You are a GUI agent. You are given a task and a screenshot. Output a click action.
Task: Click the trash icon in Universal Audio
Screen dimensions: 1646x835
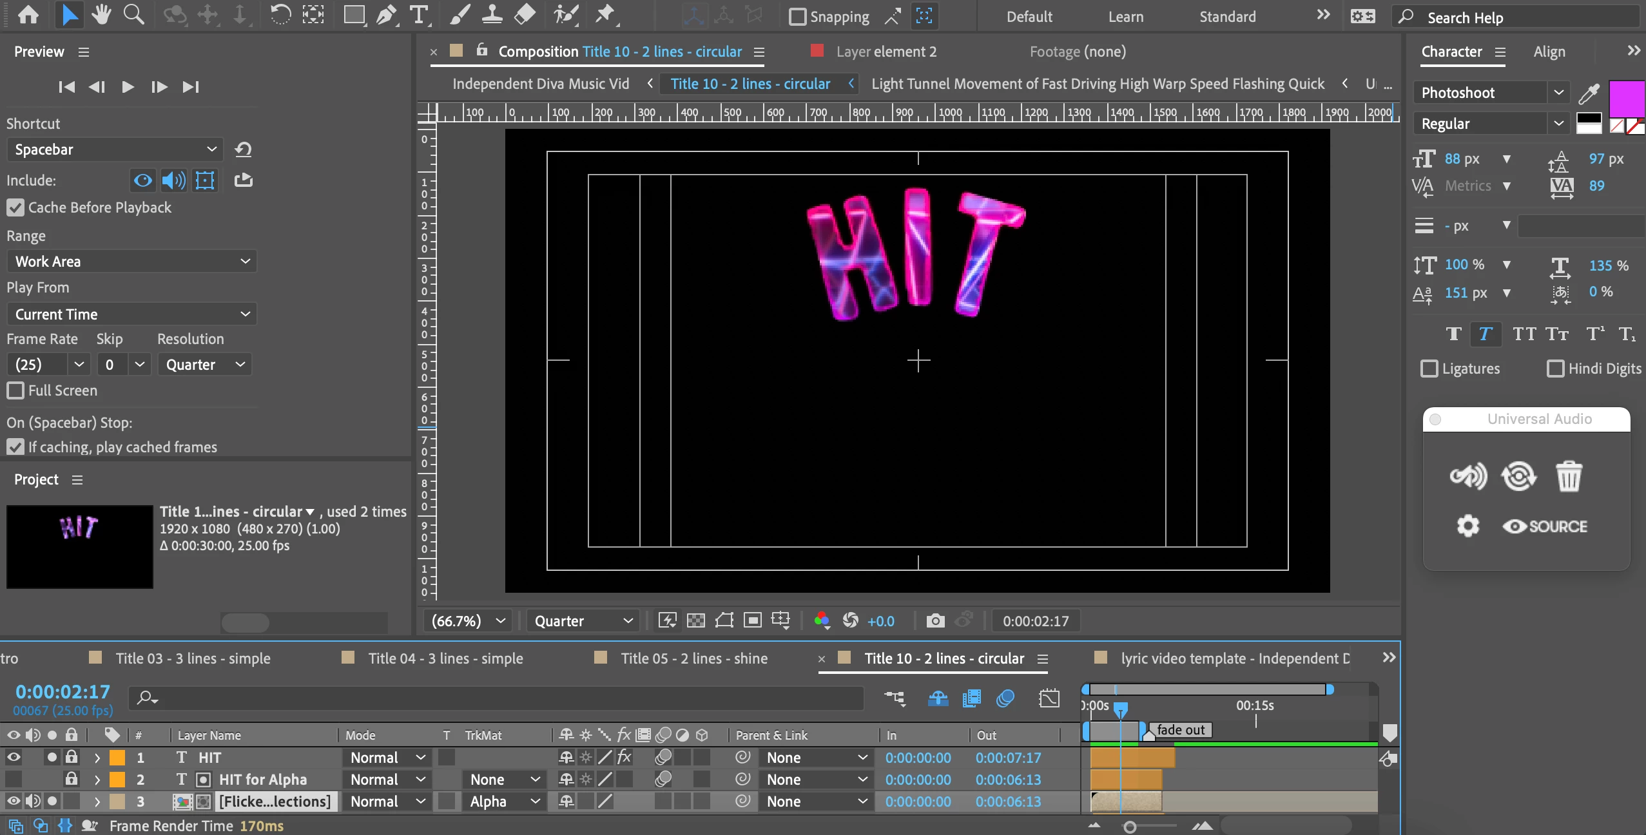(1569, 477)
